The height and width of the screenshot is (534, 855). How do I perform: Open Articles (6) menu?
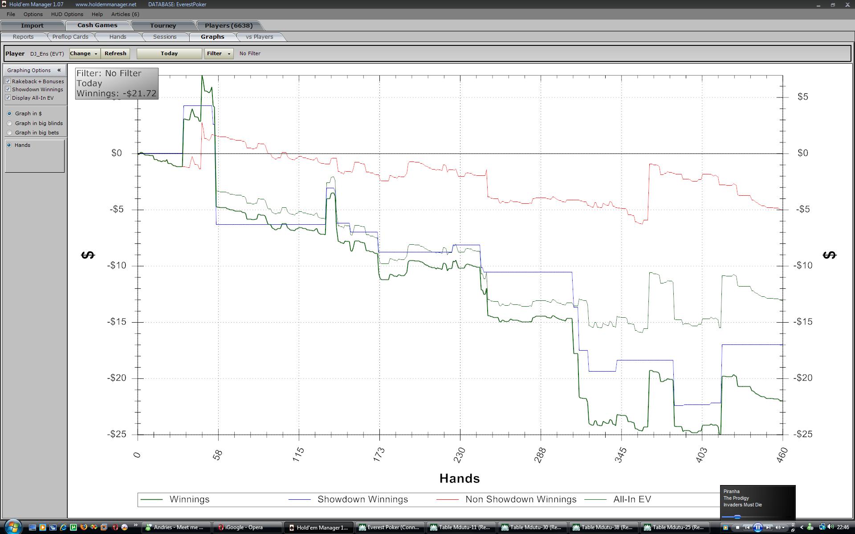(x=125, y=14)
